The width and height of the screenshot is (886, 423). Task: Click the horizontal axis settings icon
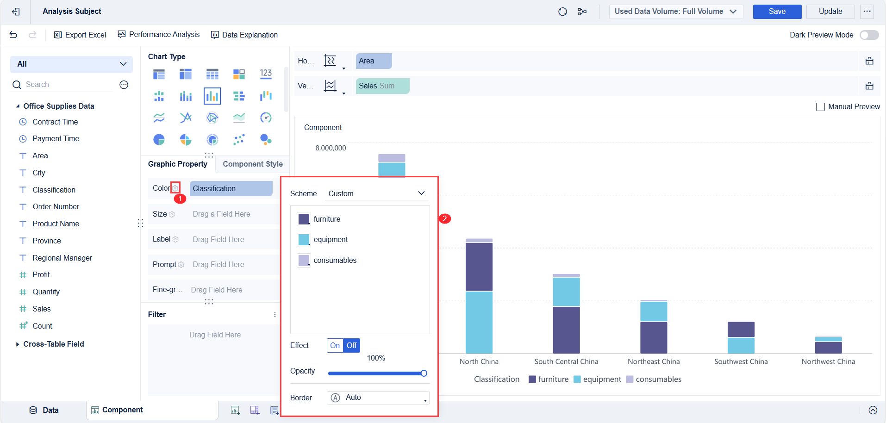tap(330, 61)
